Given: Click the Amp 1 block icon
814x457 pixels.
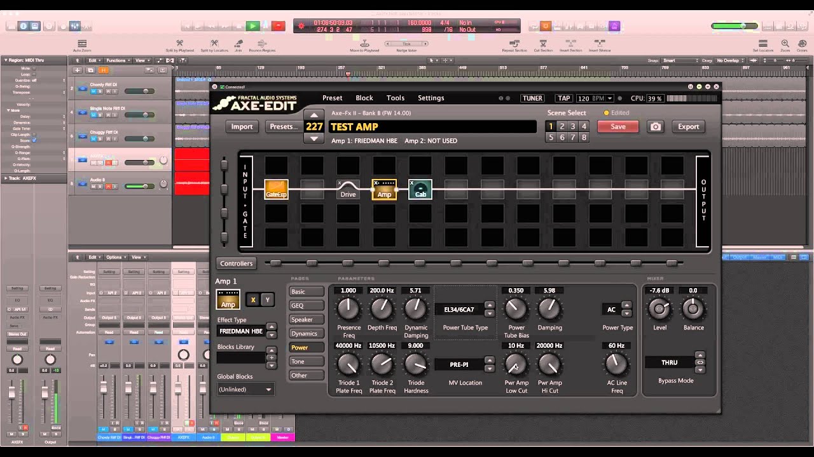Looking at the screenshot, I should tap(228, 300).
